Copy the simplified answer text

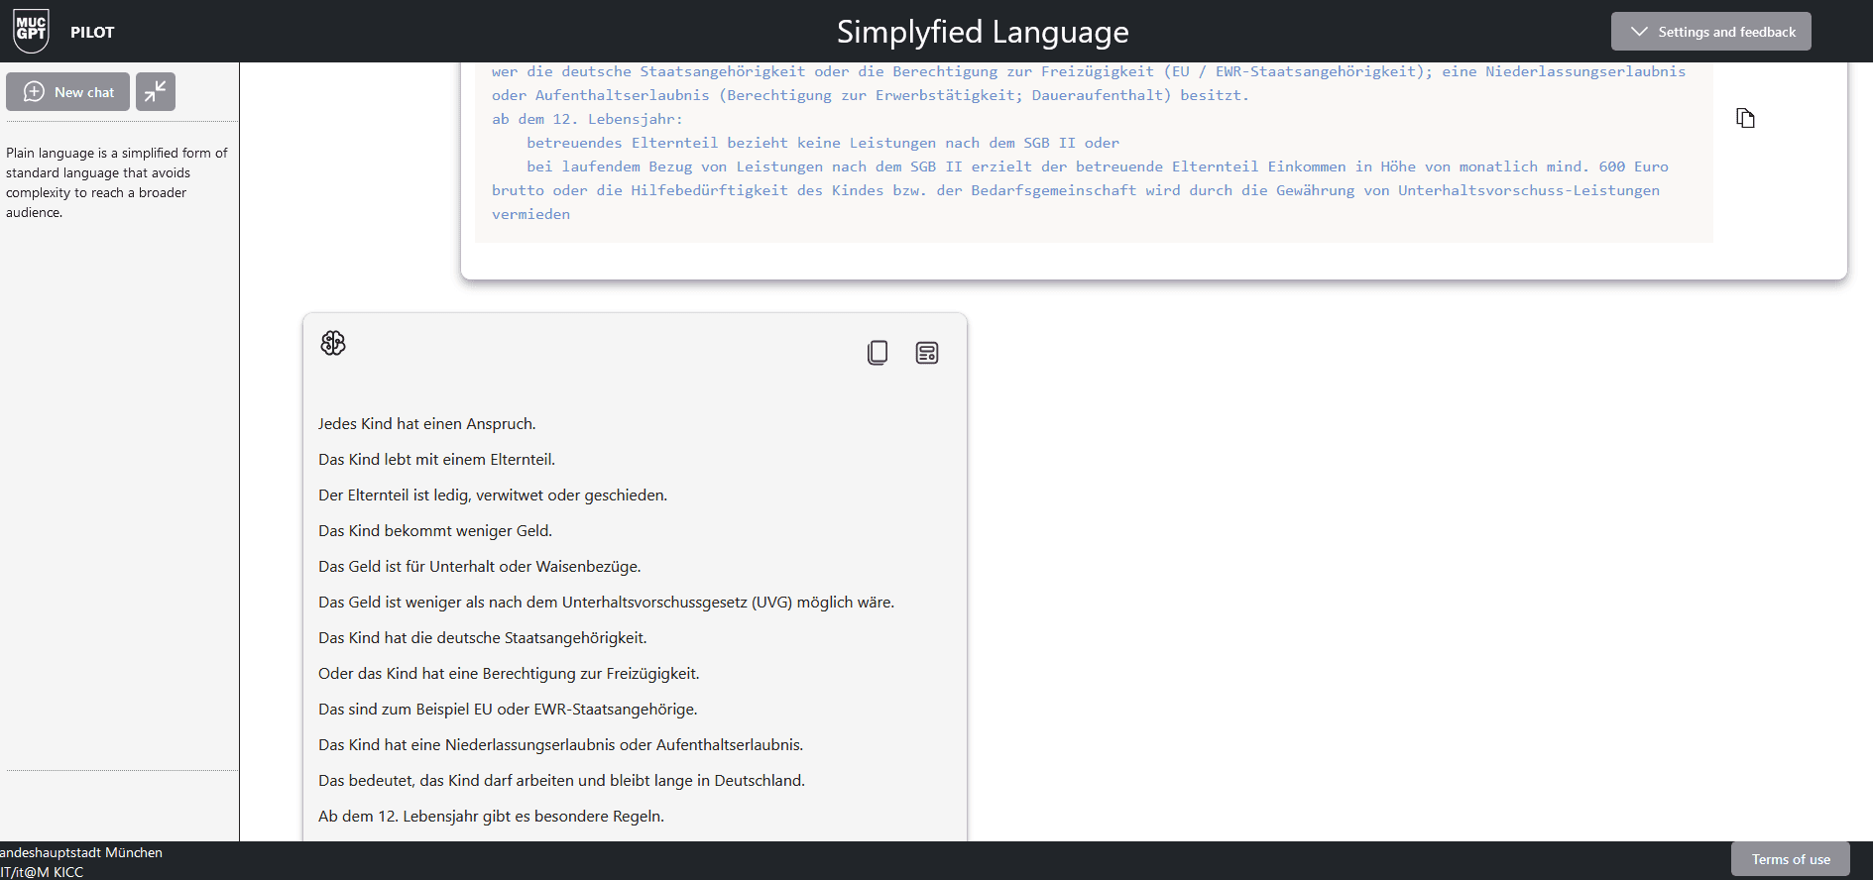coord(878,353)
